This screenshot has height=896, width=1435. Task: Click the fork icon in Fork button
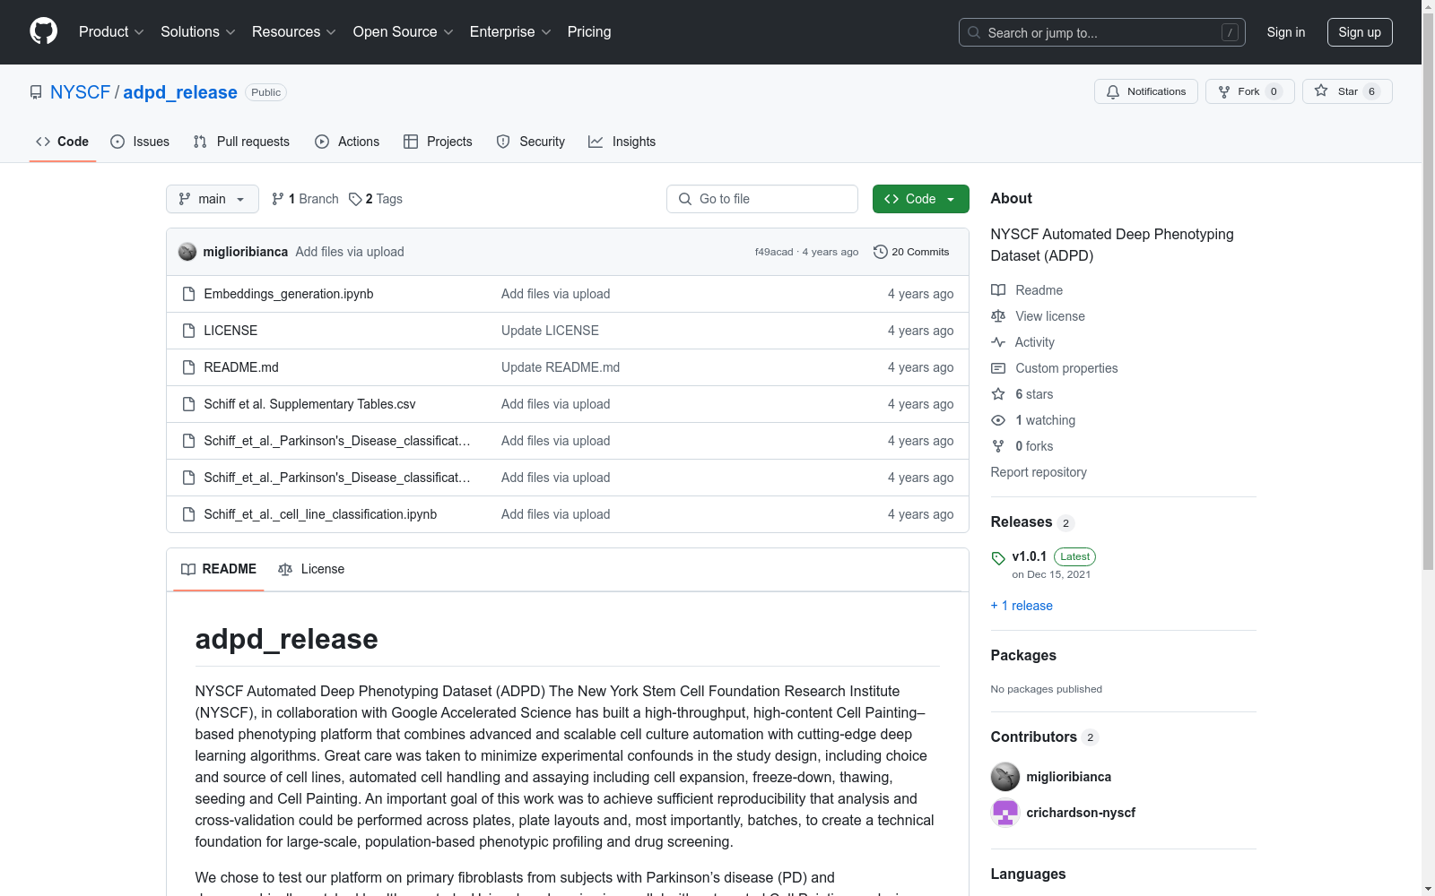click(1224, 91)
